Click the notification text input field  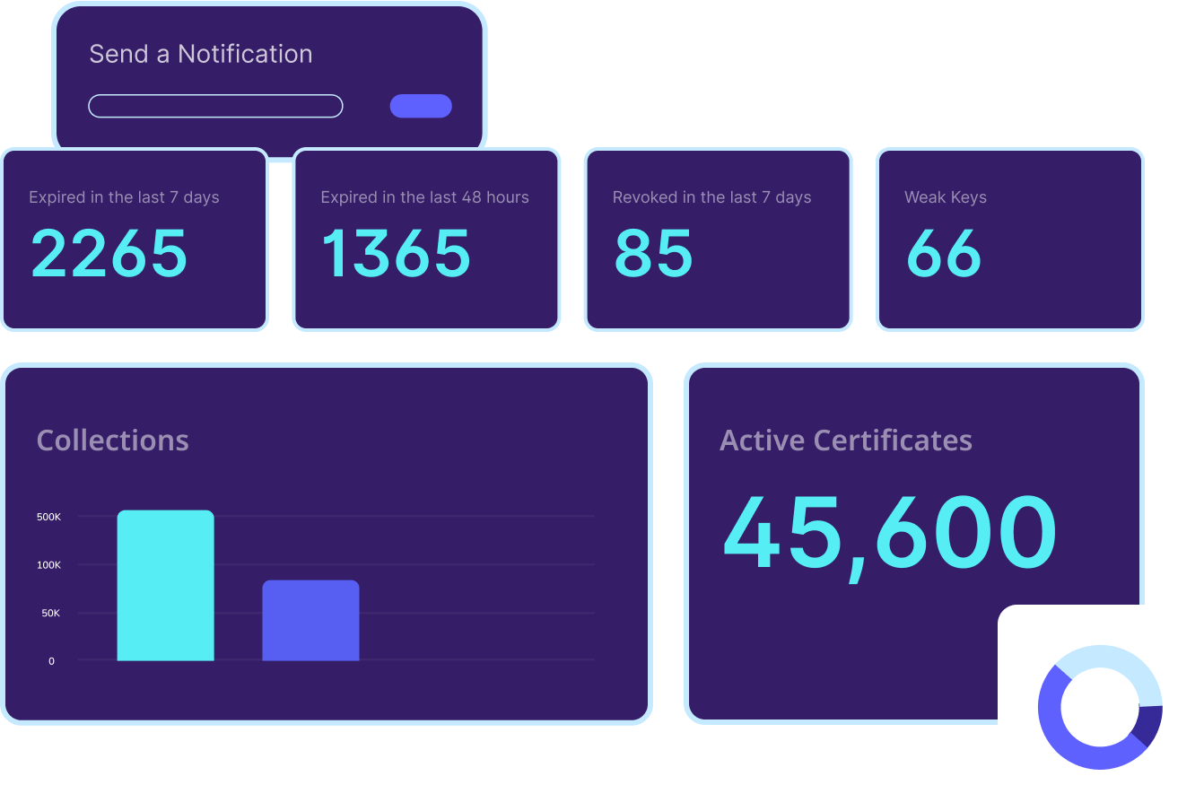(x=215, y=106)
